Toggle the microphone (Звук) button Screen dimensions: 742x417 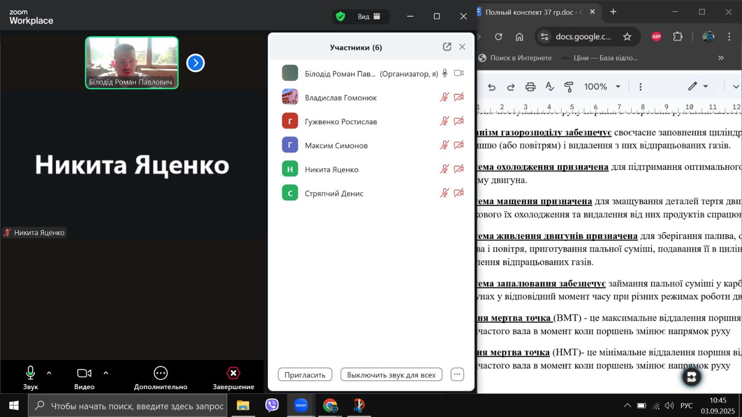(x=30, y=373)
